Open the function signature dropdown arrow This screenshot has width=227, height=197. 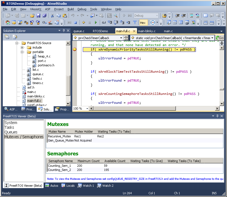212,38
